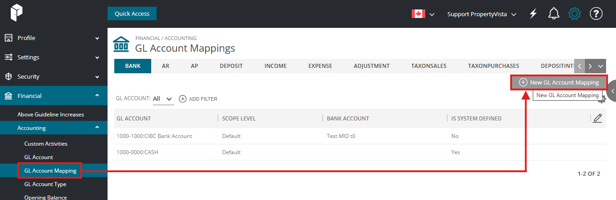Open the GL ACCOUNT All filter dropdown

click(x=163, y=99)
